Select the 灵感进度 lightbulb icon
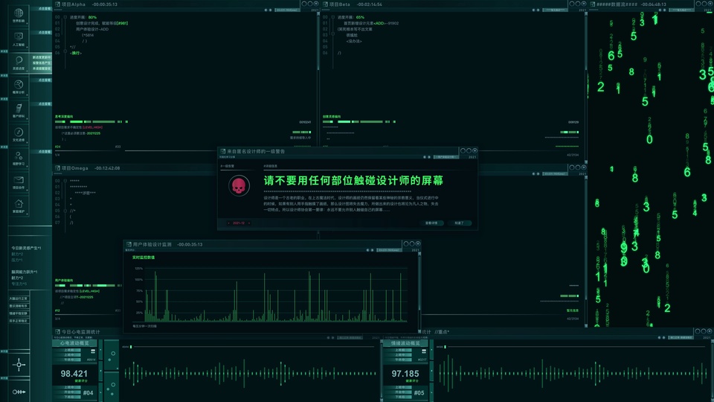This screenshot has width=714, height=402. (19, 60)
